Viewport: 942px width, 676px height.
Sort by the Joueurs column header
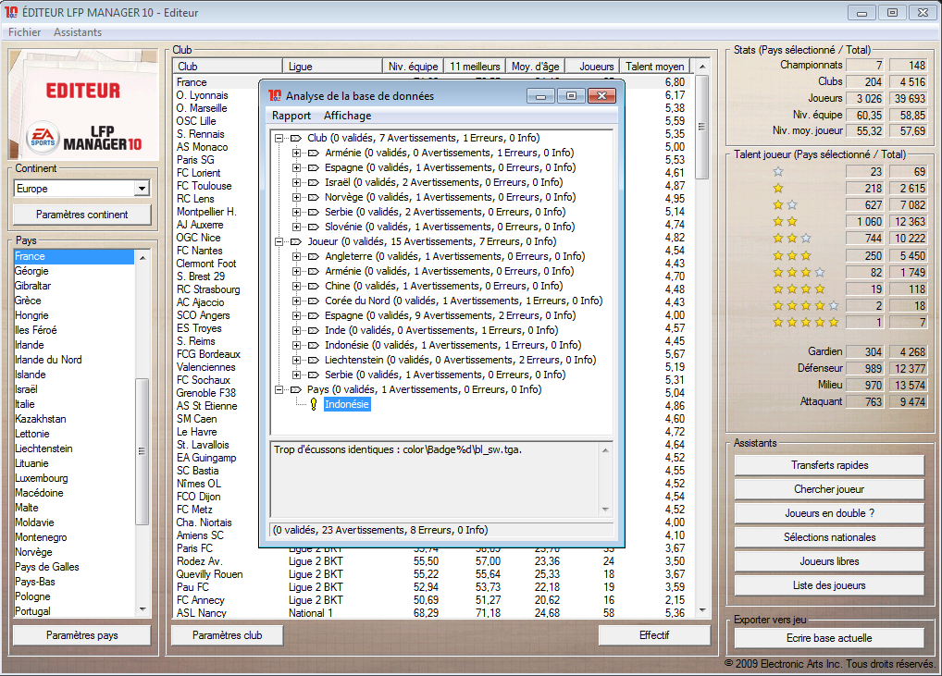click(591, 66)
